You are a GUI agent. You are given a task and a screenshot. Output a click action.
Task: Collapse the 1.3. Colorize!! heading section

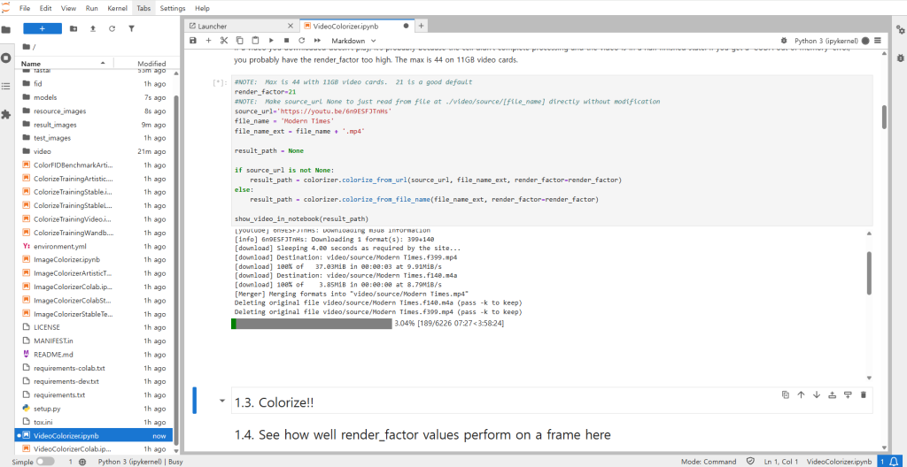[x=221, y=402]
